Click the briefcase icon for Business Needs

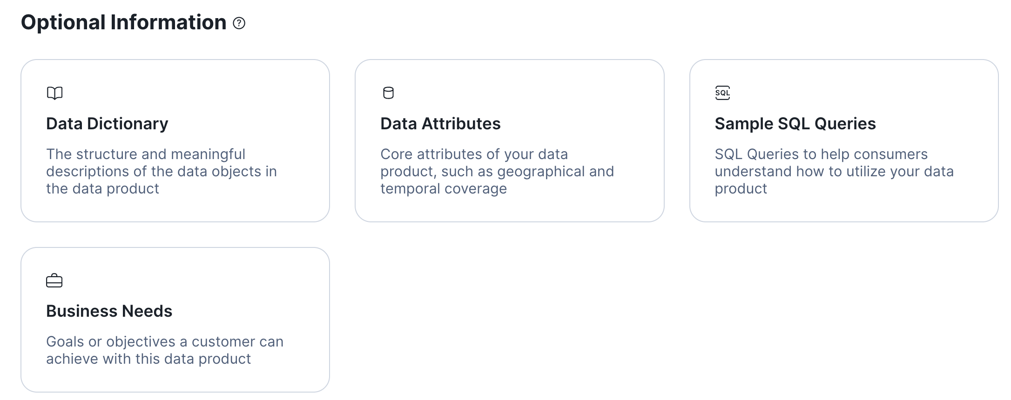pos(54,281)
